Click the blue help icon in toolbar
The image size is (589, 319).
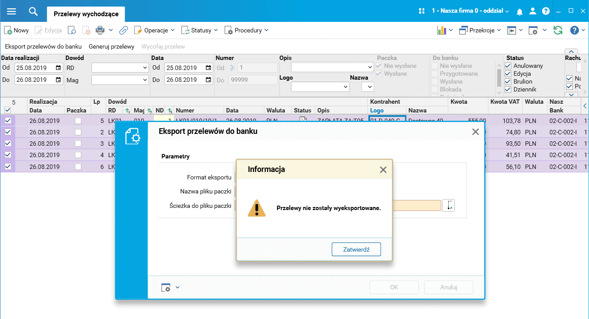pos(575,30)
